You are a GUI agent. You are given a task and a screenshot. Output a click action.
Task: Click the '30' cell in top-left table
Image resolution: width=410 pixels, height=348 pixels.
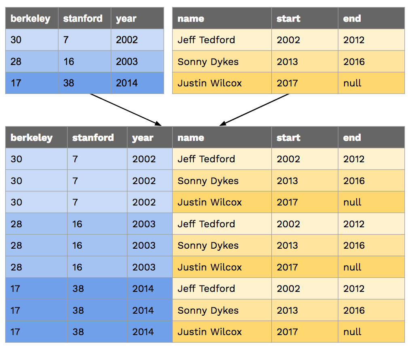(x=16, y=40)
